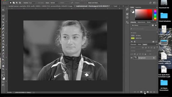Change the screen mode
172x97 pixels.
click(3, 85)
